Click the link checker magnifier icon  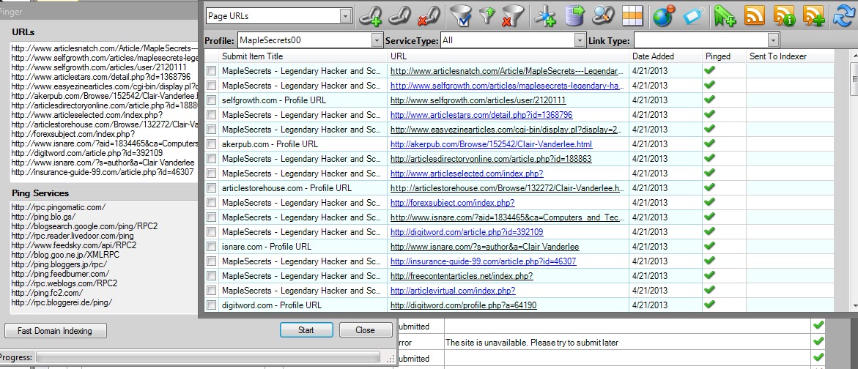click(604, 16)
